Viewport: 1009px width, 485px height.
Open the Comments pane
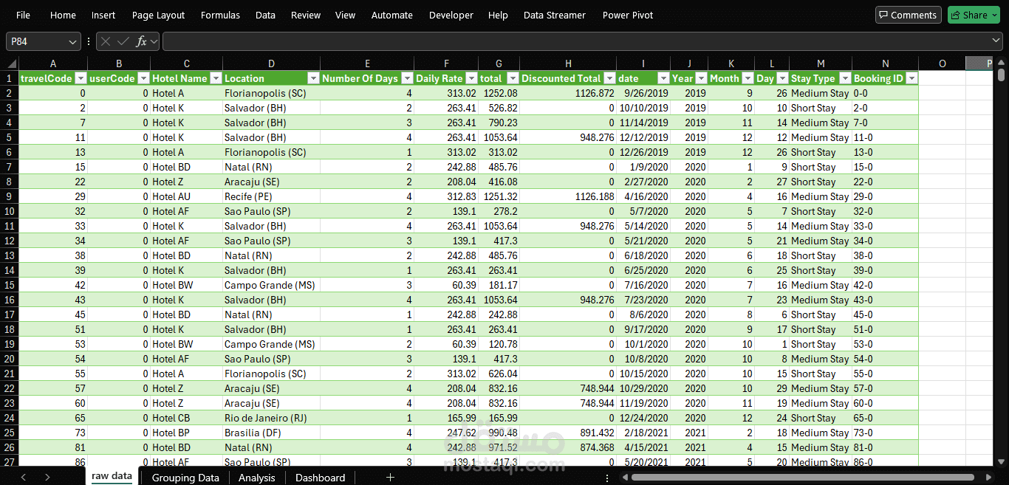(x=908, y=15)
